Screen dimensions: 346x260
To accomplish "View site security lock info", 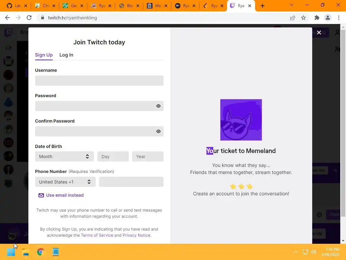I will pyautogui.click(x=43, y=18).
